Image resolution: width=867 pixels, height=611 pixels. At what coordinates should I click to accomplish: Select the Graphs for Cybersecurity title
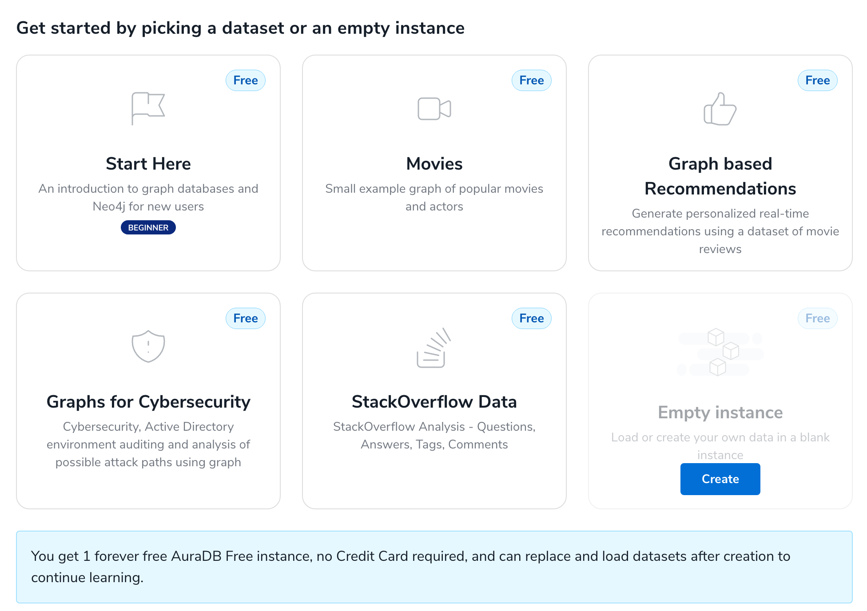pos(148,402)
